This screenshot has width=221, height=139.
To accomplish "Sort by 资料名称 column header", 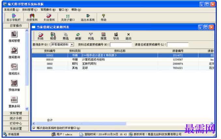I will 120,51.
